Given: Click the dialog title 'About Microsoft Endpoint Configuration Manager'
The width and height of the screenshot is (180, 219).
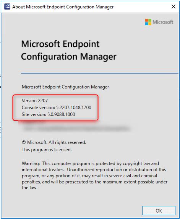Looking at the screenshot, I should tap(63, 7).
